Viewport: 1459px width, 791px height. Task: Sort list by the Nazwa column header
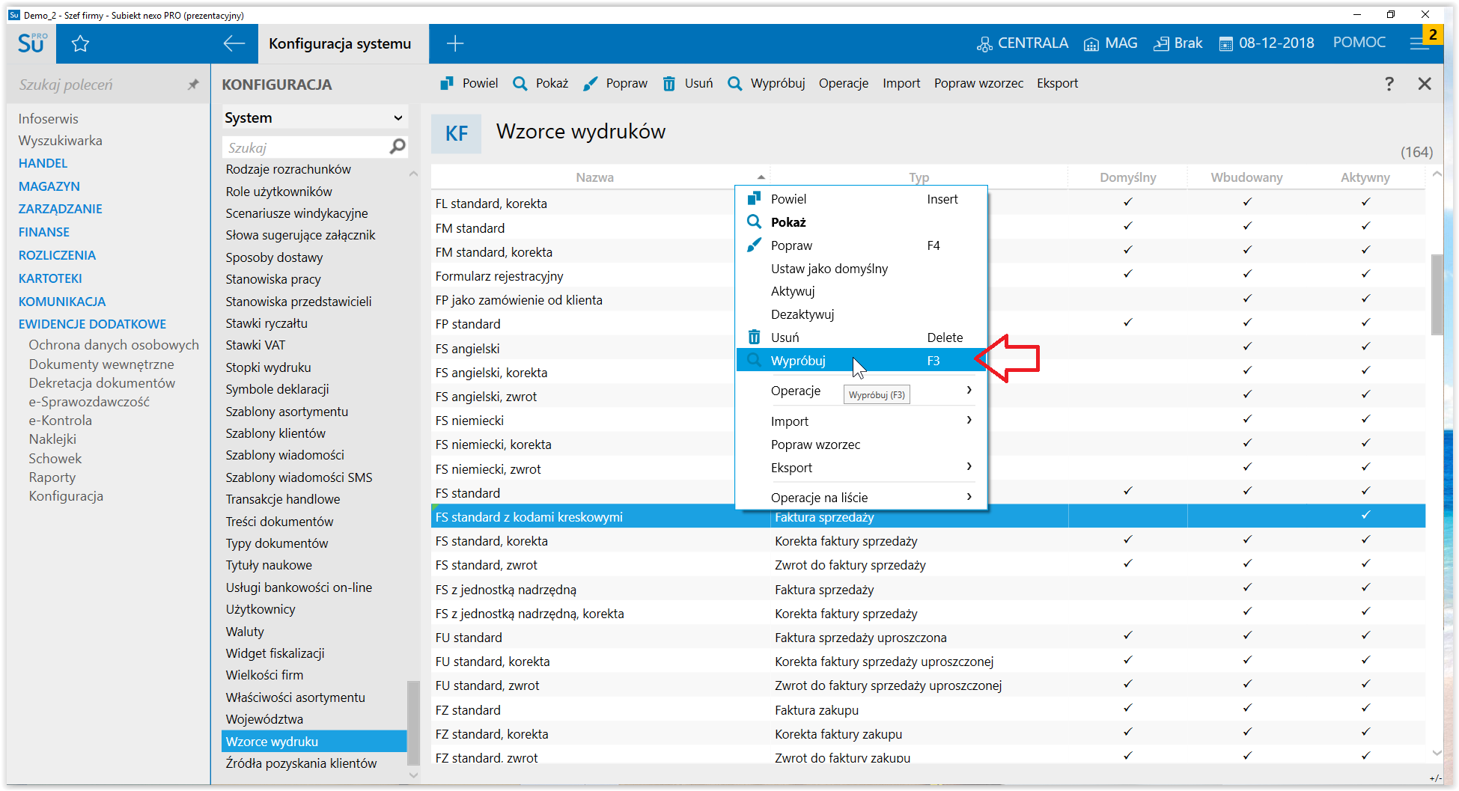point(595,177)
